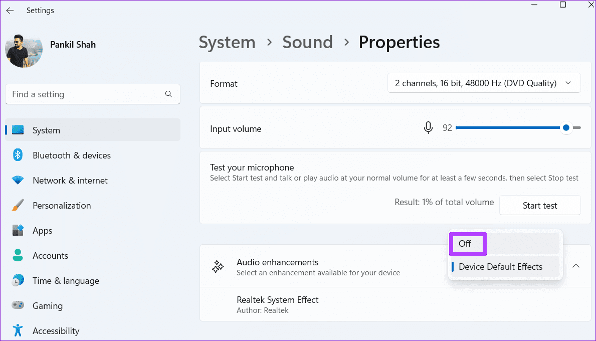Viewport: 596px width, 341px height.
Task: Click the Apps sidebar icon
Action: (x=19, y=230)
